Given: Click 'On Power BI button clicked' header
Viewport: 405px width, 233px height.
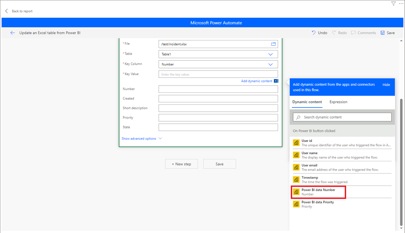Looking at the screenshot, I should (314, 131).
